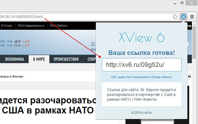Bookmark this page with the star icon

point(175,16)
